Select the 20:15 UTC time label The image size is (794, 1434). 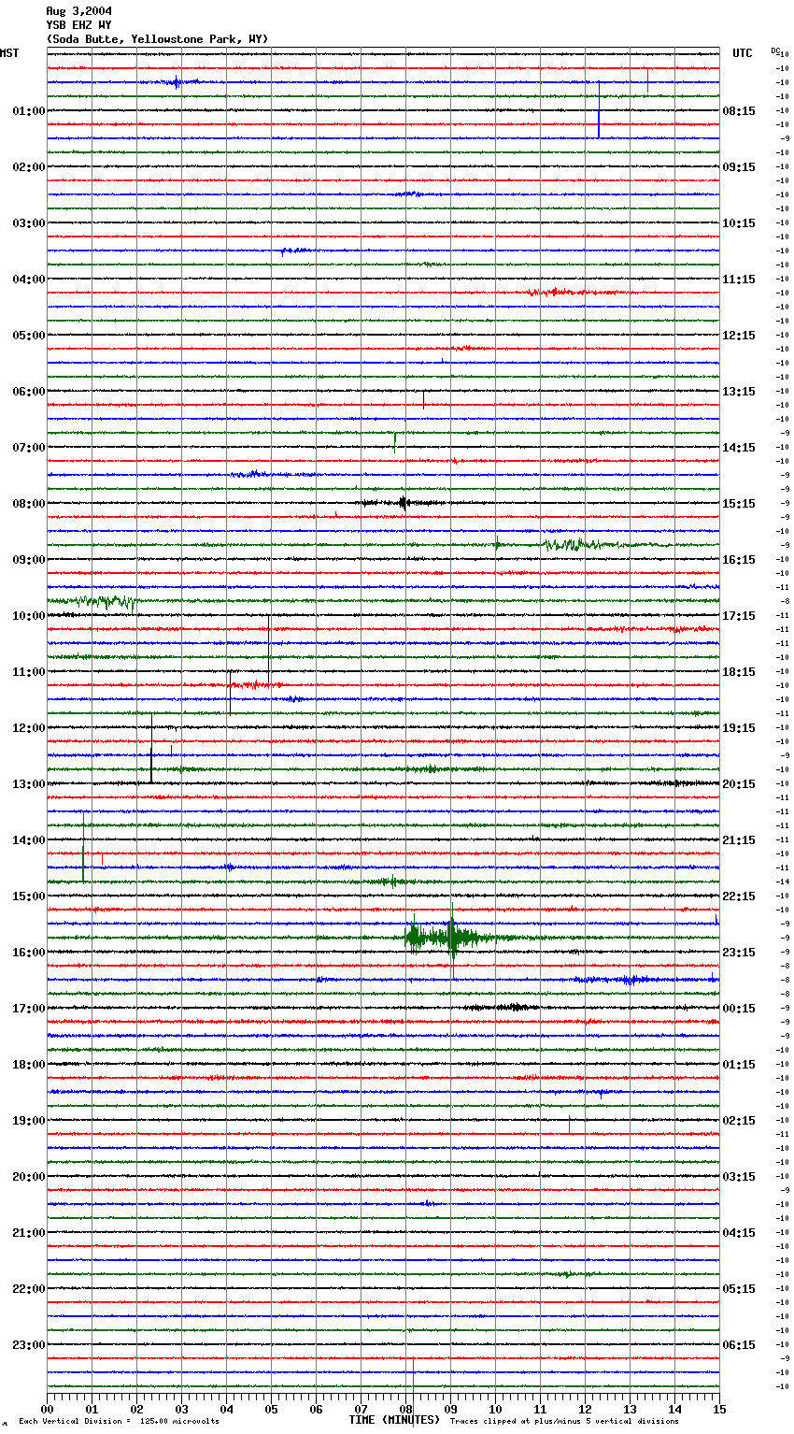coord(739,784)
